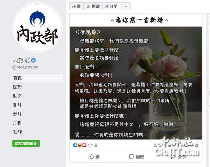Open the 相片 photos section
This screenshot has height=167, width=210.
coord(17,105)
